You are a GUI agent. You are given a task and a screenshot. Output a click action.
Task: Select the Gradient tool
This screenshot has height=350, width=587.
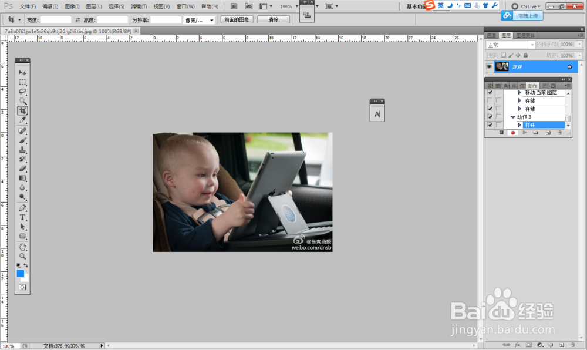click(x=22, y=178)
